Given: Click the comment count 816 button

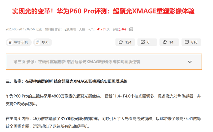Looking at the screenshot, I should pyautogui.click(x=191, y=42).
